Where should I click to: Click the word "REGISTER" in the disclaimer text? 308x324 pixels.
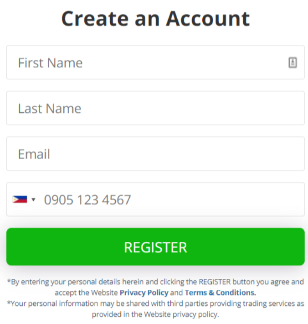coord(215,282)
